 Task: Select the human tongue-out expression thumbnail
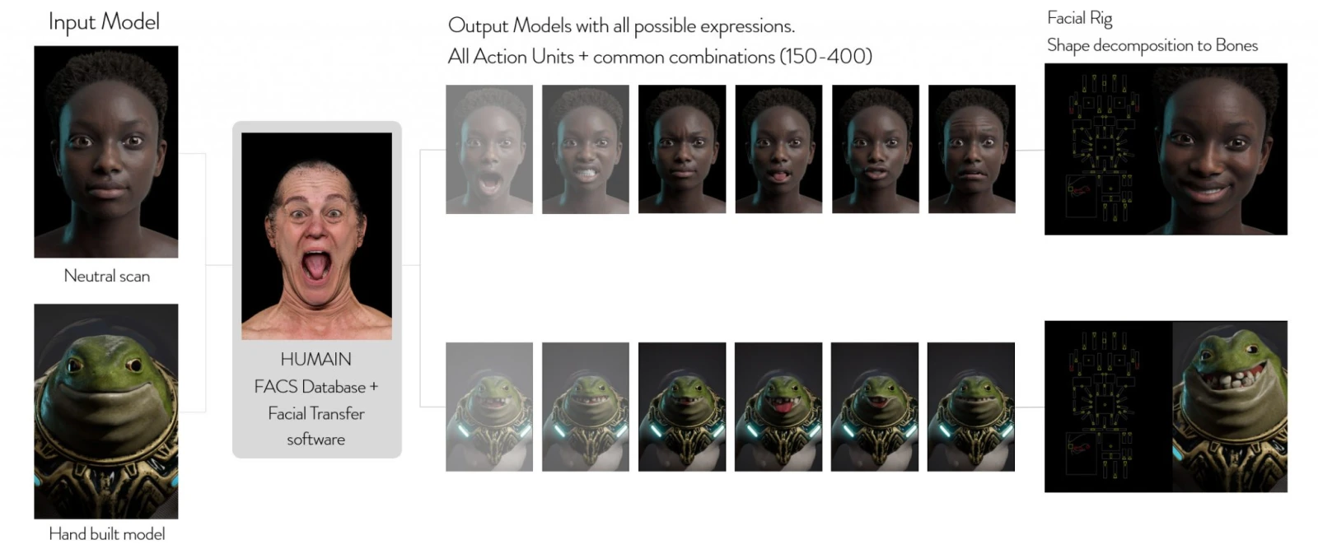(778, 149)
